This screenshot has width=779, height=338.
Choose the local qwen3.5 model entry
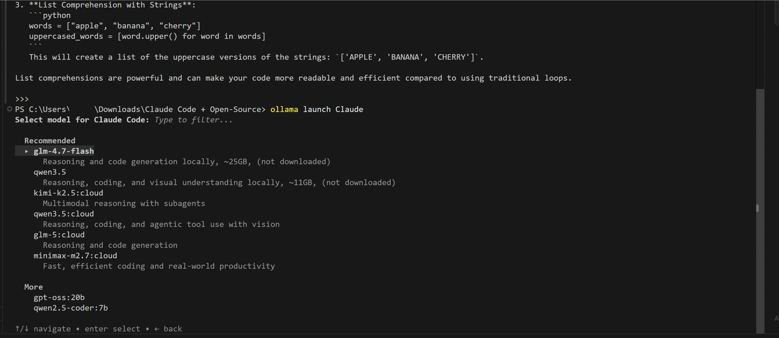[x=50, y=172]
